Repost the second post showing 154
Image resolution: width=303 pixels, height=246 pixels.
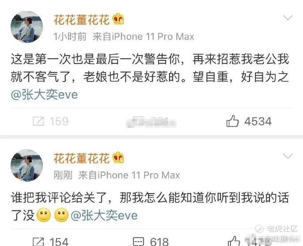pyautogui.click(x=51, y=241)
